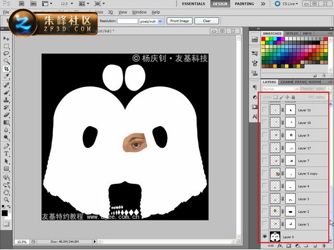Open the Help menu
Image resolution: width=334 pixels, height=250 pixels.
pyautogui.click(x=156, y=12)
